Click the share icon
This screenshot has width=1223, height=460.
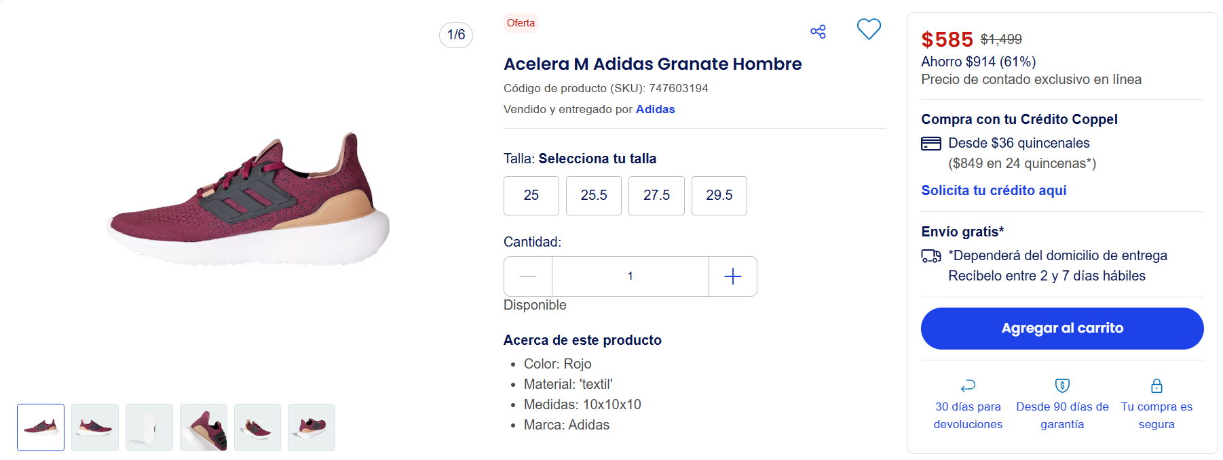[x=818, y=32]
